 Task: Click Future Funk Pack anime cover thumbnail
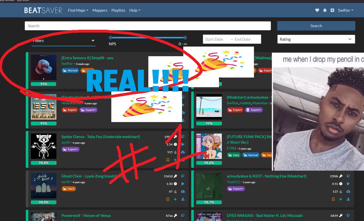pos(209,146)
